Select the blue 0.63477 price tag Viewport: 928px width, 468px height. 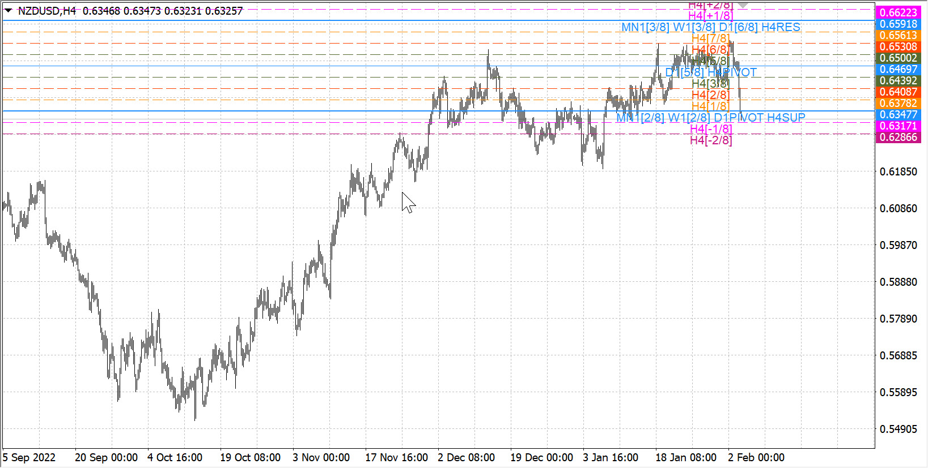tap(898, 114)
